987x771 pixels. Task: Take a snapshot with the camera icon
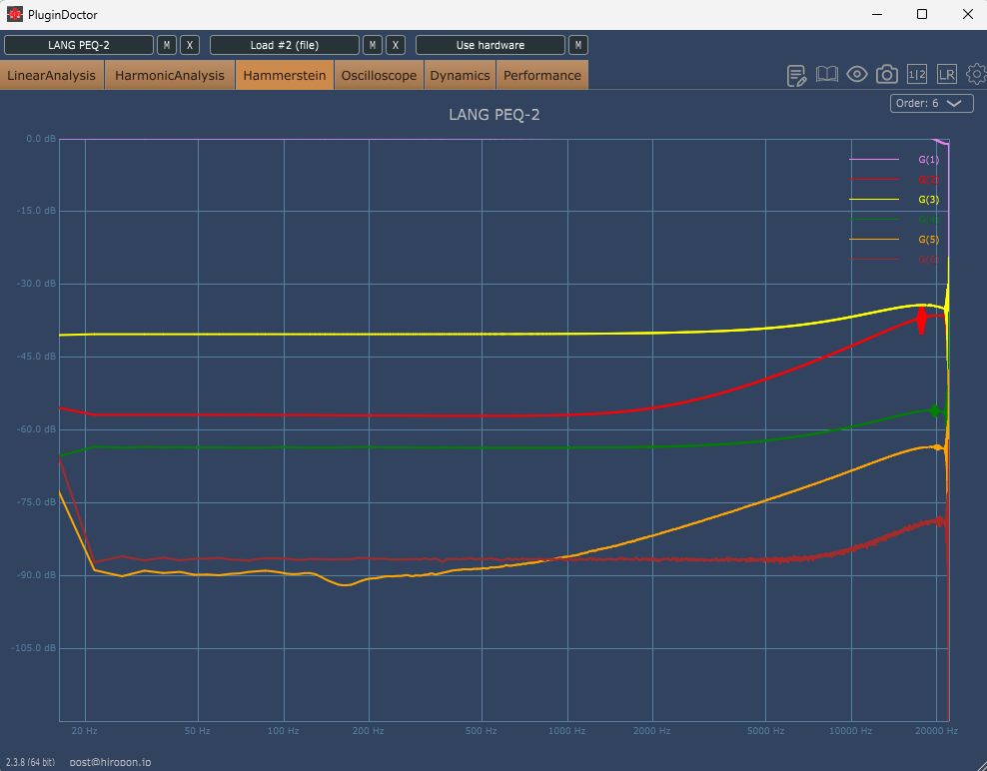pyautogui.click(x=887, y=75)
